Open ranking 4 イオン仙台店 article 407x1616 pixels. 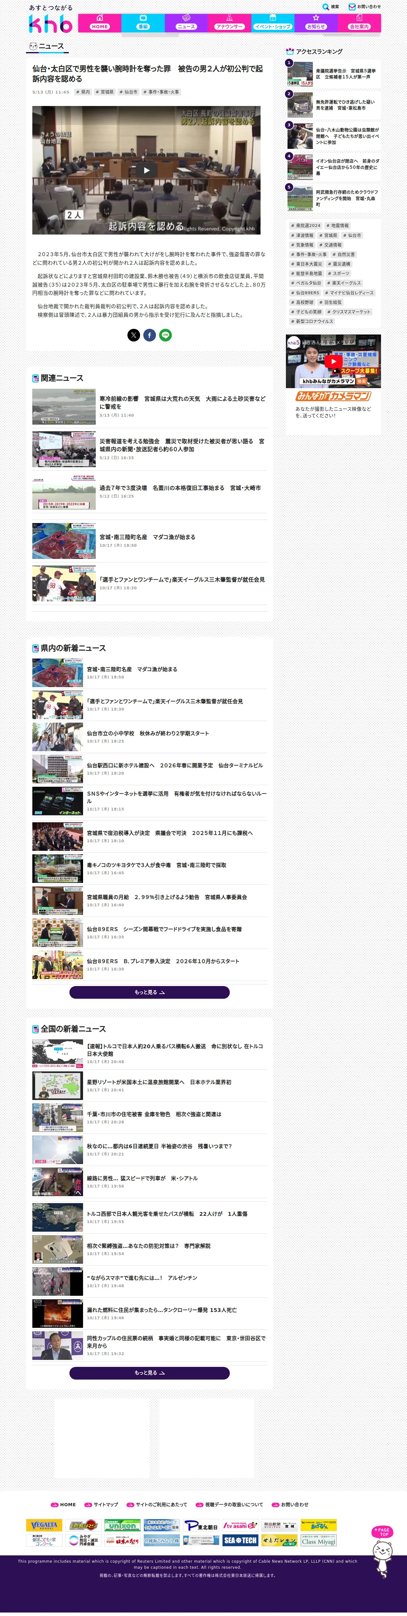pos(333,168)
